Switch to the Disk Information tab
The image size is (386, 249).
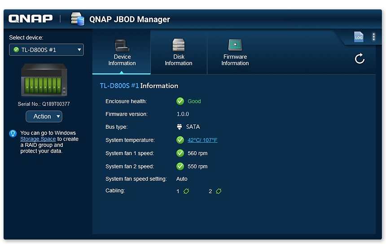179,52
